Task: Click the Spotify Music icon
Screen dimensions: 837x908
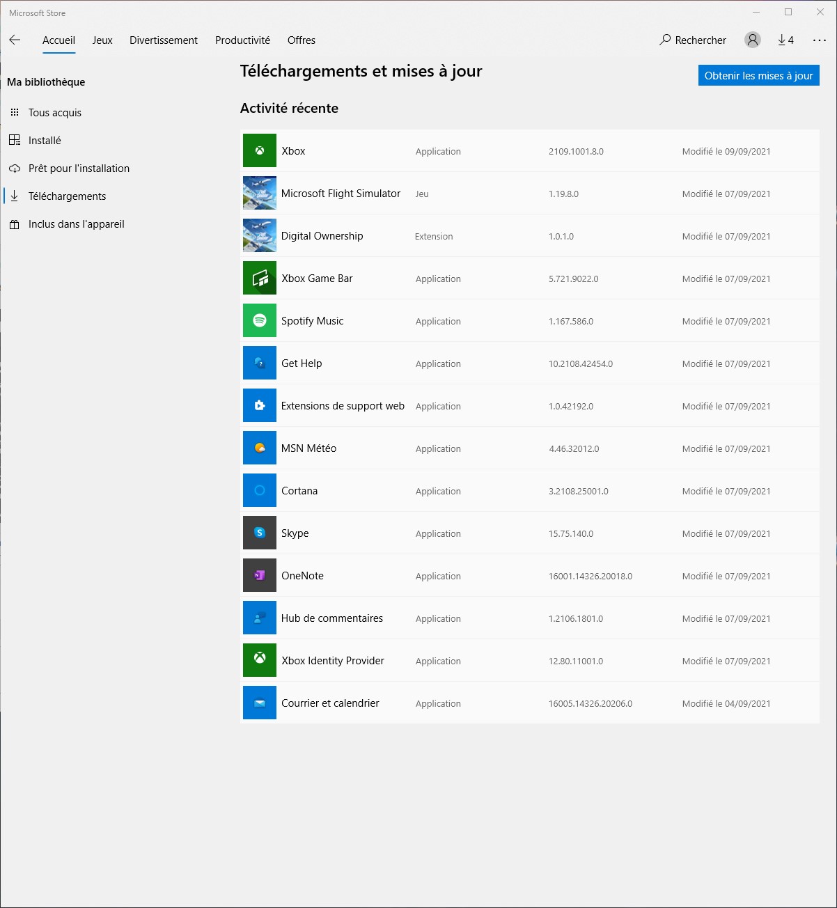Action: point(260,320)
